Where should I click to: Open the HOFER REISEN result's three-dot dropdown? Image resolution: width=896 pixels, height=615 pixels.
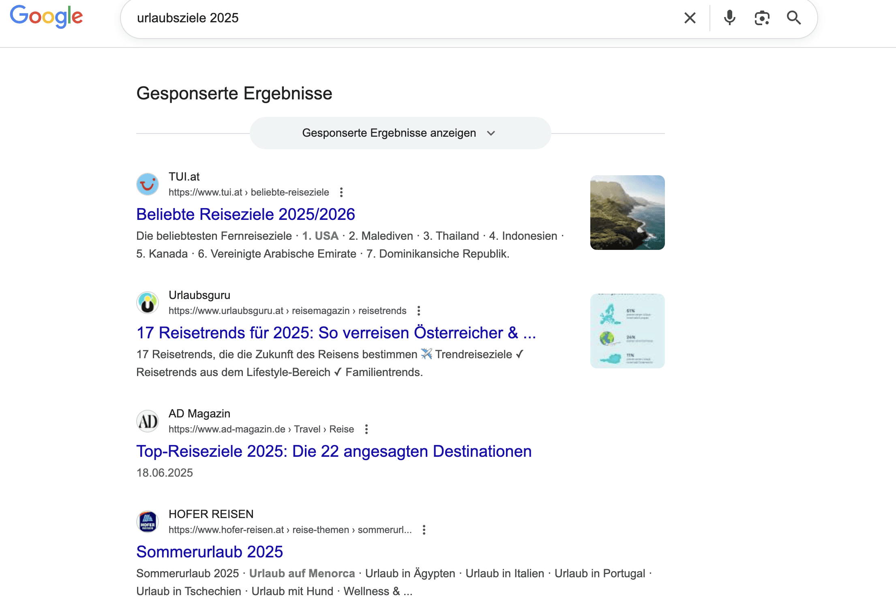coord(424,530)
